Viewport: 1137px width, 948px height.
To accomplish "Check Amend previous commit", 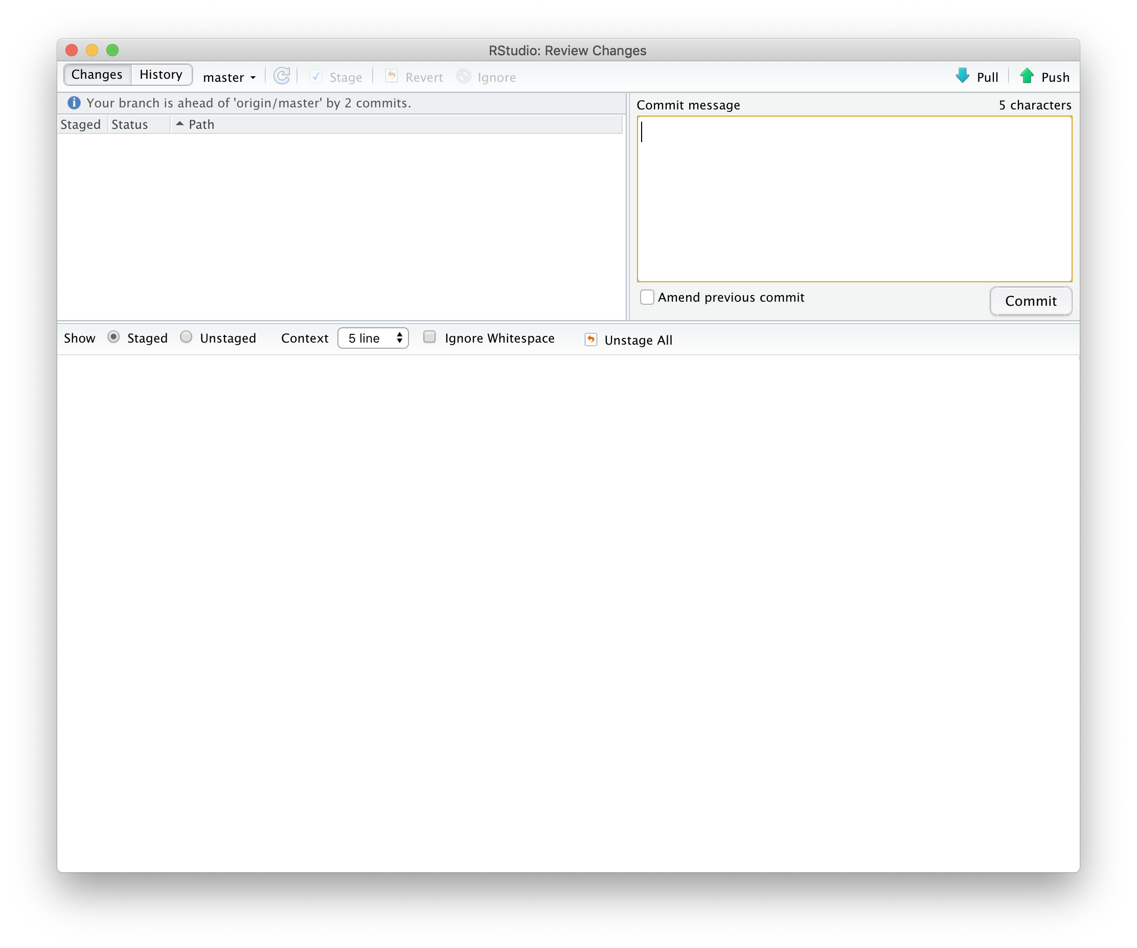I will click(647, 297).
